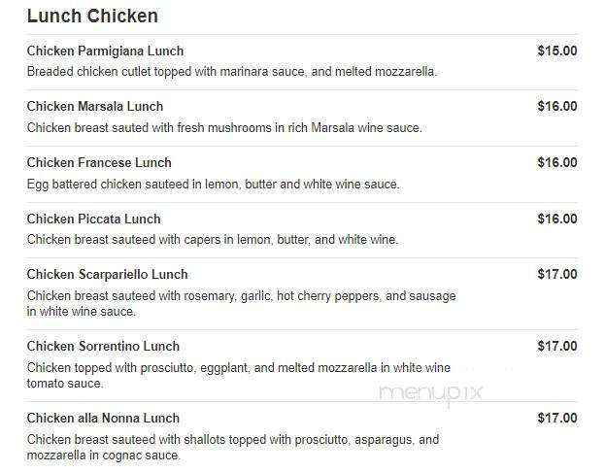This screenshot has height=473, width=605.
Task: Click the Chicken Scarpariello $17.00 price
Action: pyautogui.click(x=556, y=275)
